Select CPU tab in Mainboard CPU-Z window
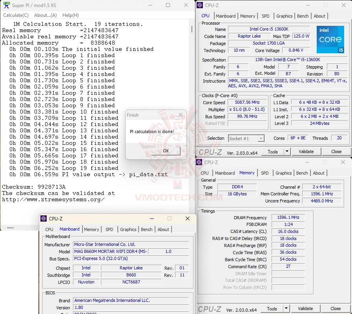Viewport: 352px width, 314px height. [49, 229]
